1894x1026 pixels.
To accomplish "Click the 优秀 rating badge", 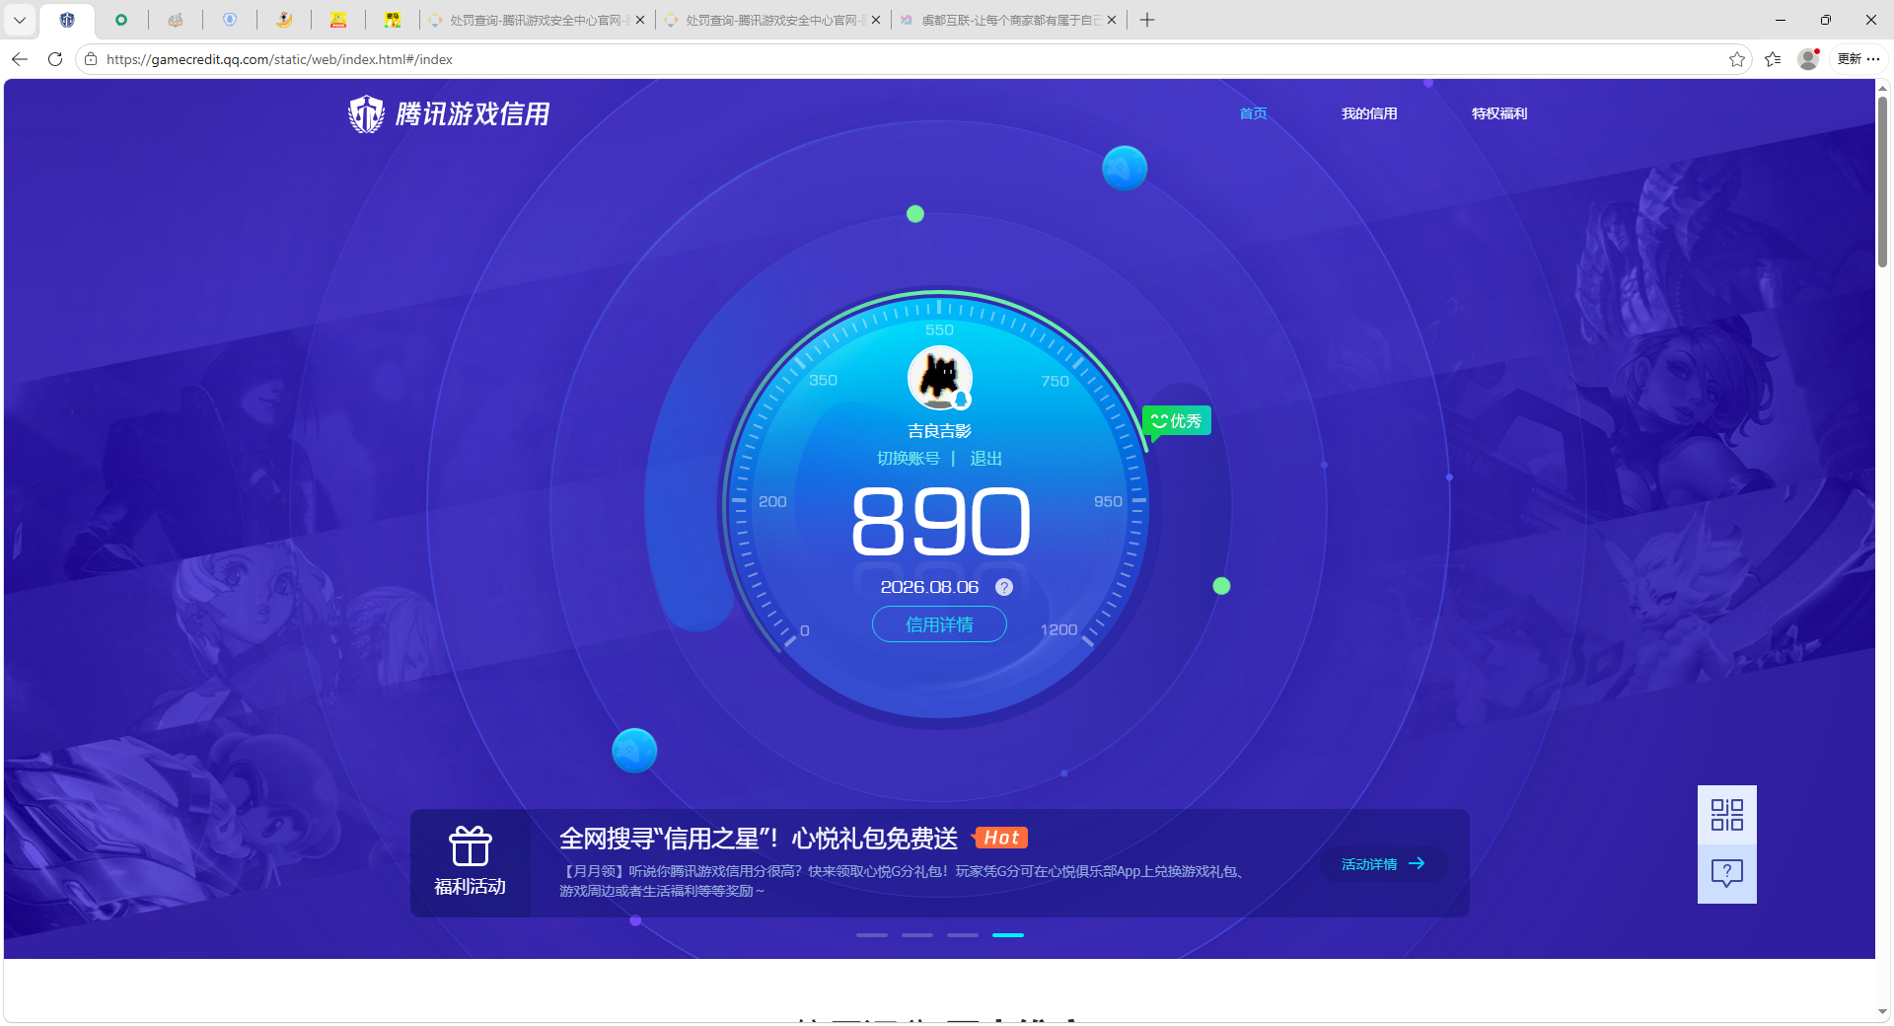I will [x=1176, y=421].
